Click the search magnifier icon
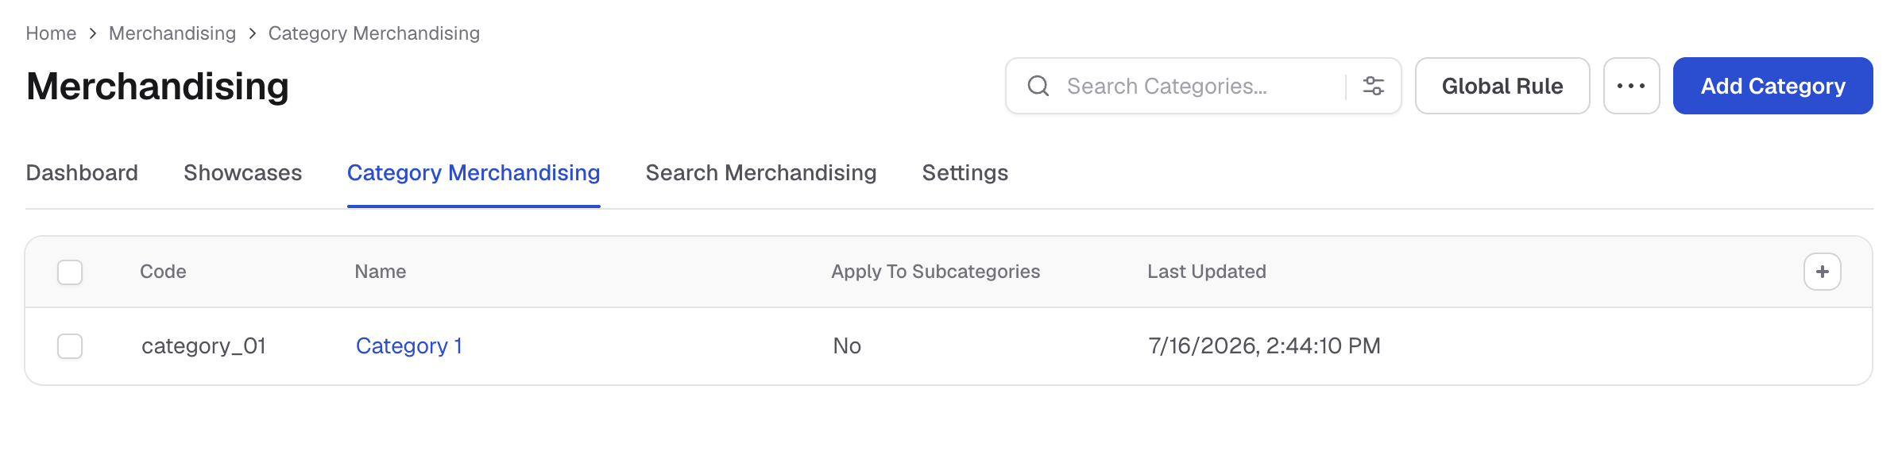 coord(1038,86)
